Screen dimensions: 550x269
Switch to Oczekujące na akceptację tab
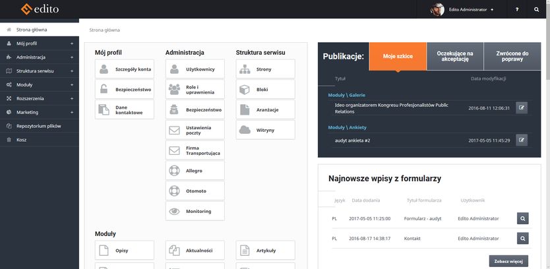pos(455,57)
